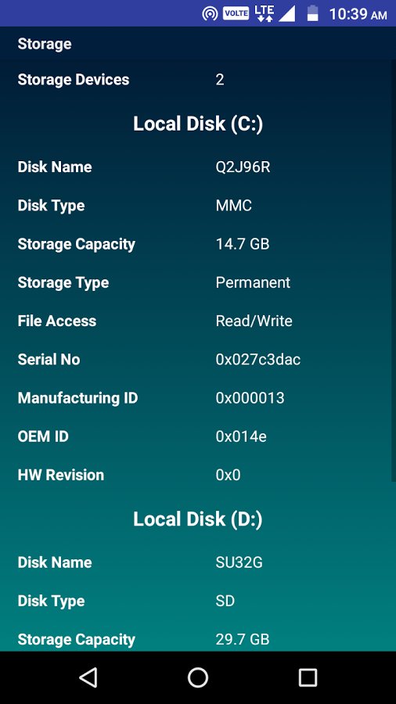Select the 14.7 GB storage capacity value
396x704 pixels.
pos(243,244)
